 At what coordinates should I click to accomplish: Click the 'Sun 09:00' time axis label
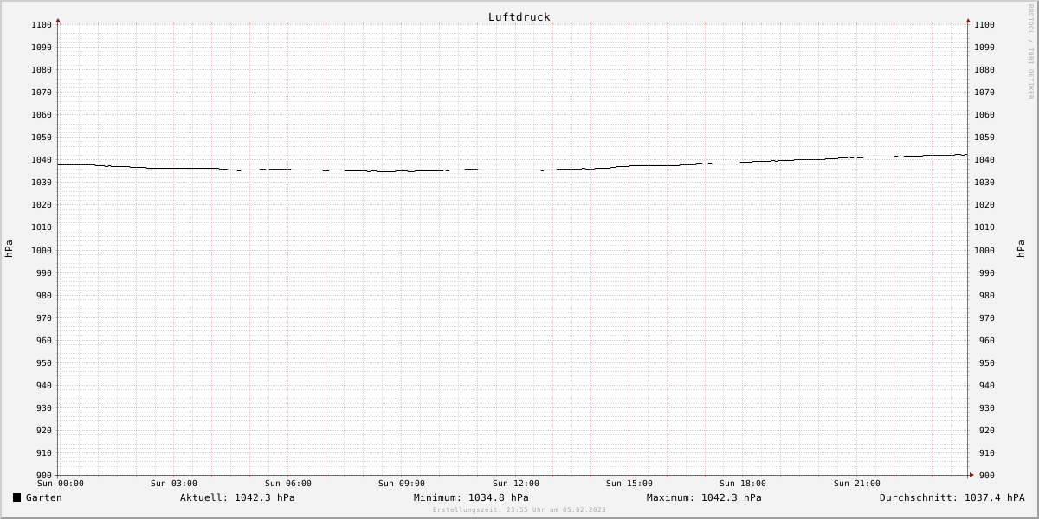[402, 484]
